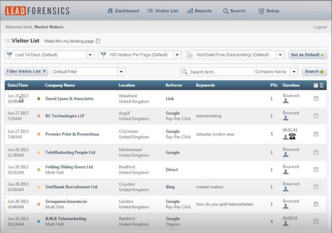The image size is (332, 233).
Task: Click the Bing referrer in the Staffbank Recruitment row
Action: tap(170, 187)
